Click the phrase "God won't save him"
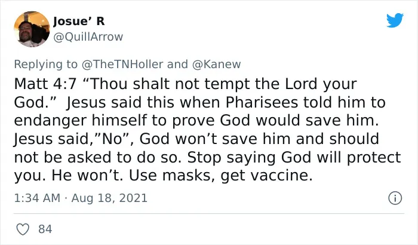418x245 pixels. pos(215,139)
